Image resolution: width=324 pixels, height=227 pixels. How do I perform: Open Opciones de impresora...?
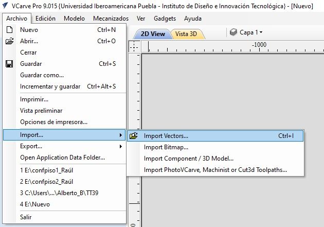64,122
